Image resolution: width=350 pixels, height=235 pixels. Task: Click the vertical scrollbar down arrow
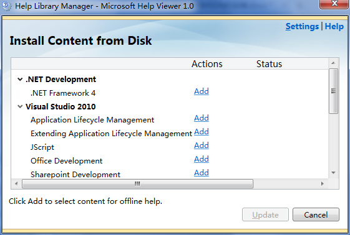click(334, 173)
